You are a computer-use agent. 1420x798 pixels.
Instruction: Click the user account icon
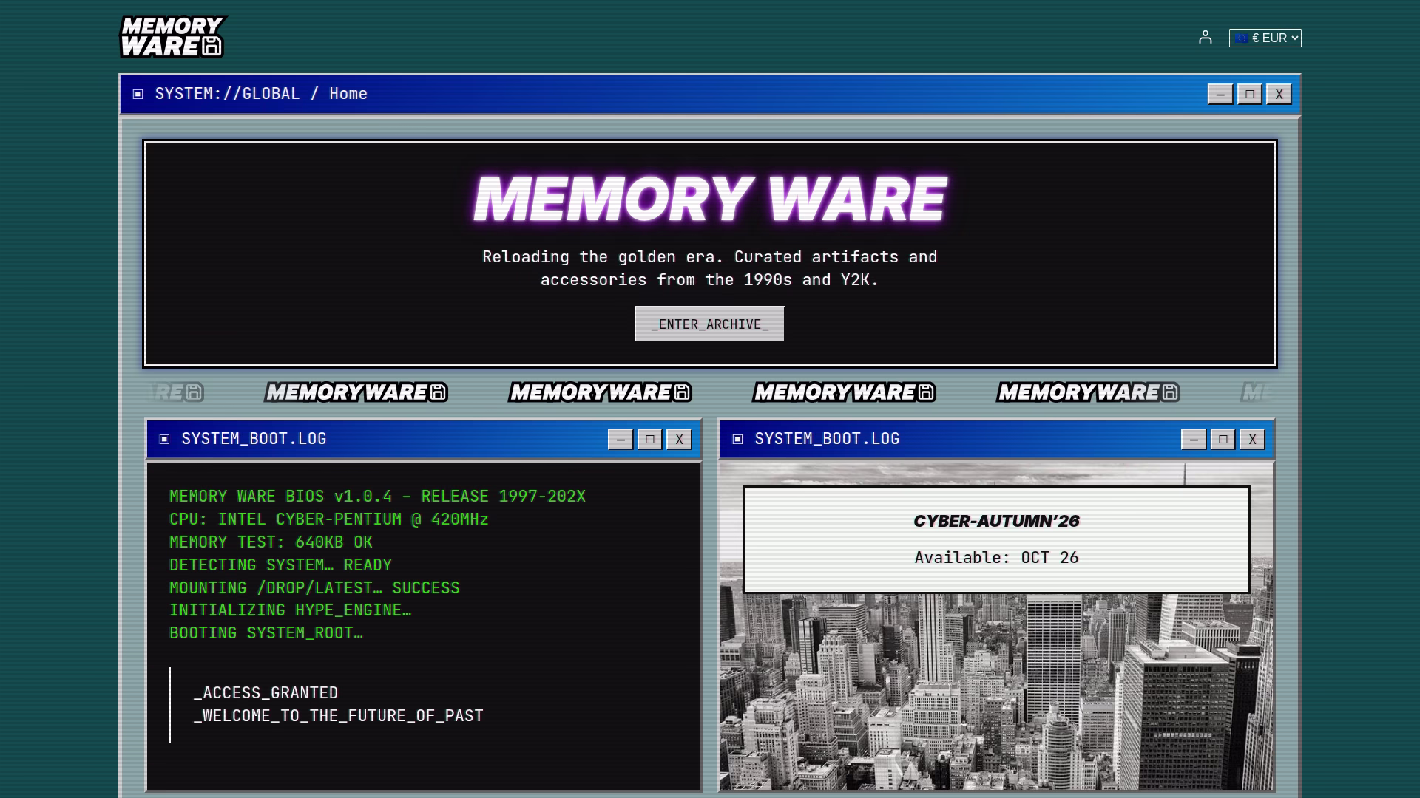coord(1206,35)
